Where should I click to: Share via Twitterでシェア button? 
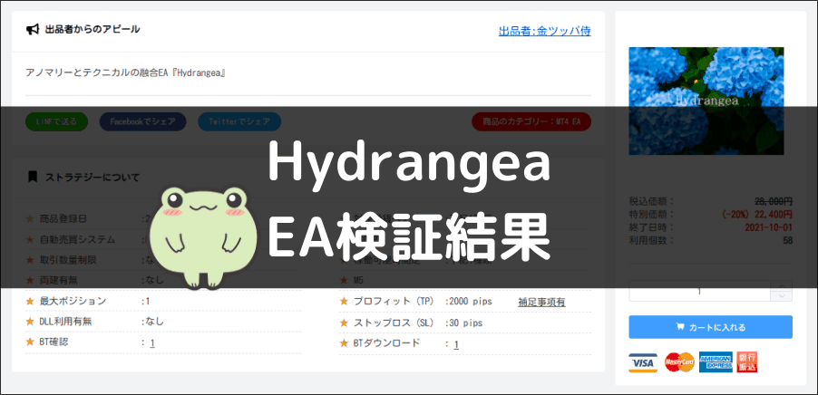(x=239, y=121)
